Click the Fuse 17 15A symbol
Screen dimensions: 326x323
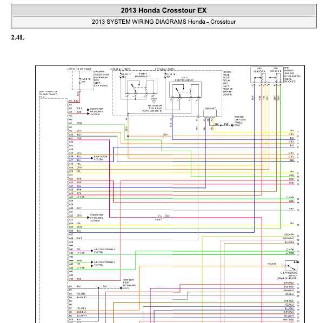121,76
